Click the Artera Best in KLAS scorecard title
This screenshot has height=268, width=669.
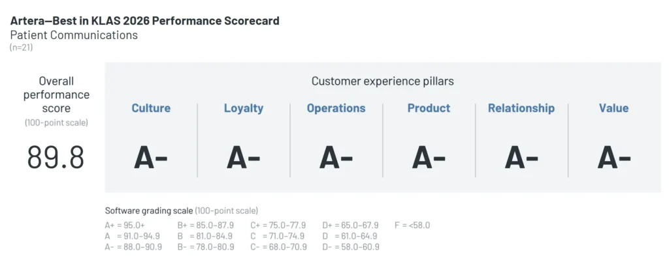pos(144,21)
